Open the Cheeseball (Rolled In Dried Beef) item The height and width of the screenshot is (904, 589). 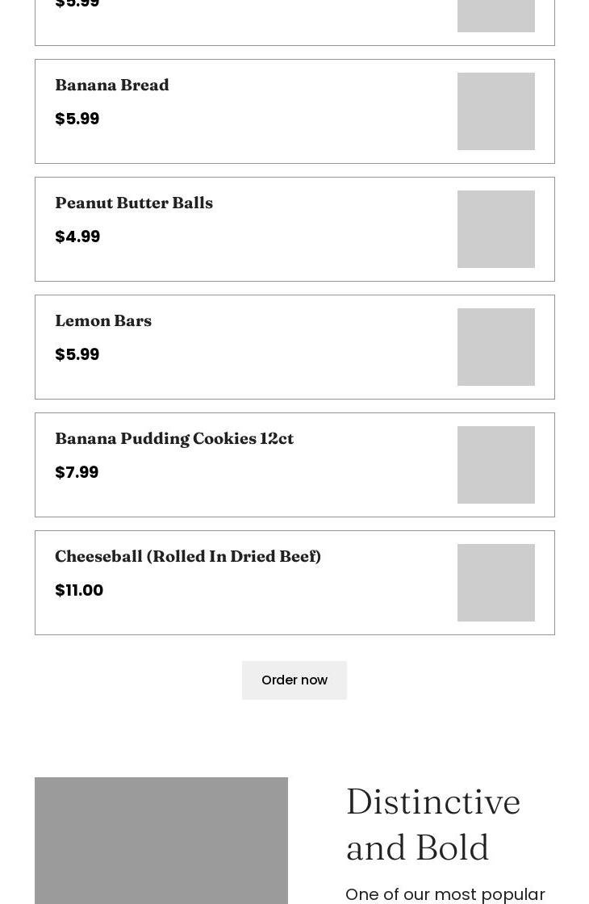[x=294, y=582]
